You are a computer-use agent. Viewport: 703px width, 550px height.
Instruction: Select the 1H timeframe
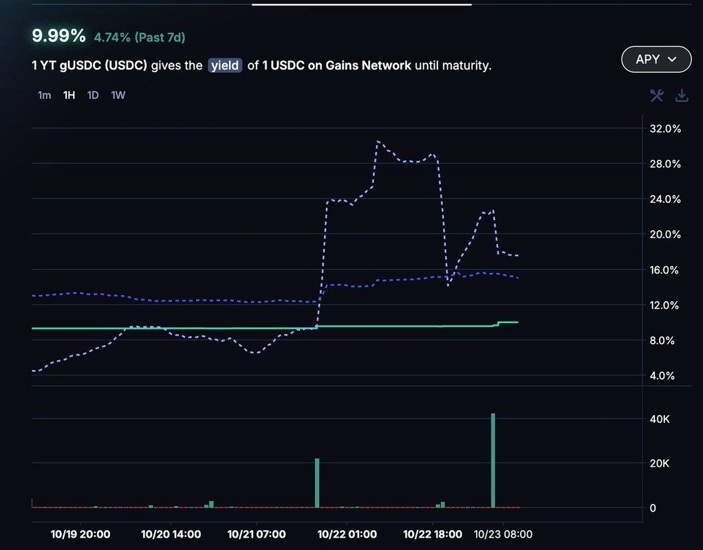click(x=69, y=96)
